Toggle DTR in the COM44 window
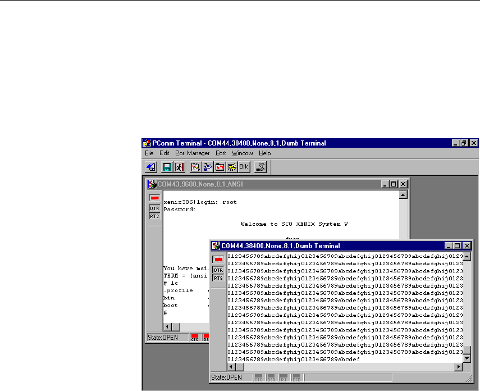This screenshot has height=391, width=480. pos(218,270)
